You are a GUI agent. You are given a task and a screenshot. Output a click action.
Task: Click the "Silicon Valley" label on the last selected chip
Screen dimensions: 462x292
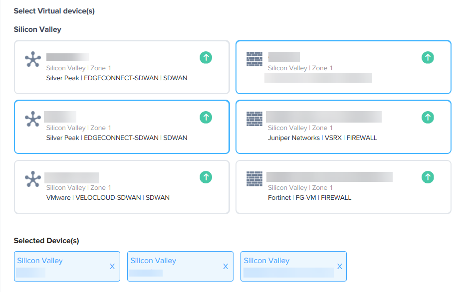point(266,261)
